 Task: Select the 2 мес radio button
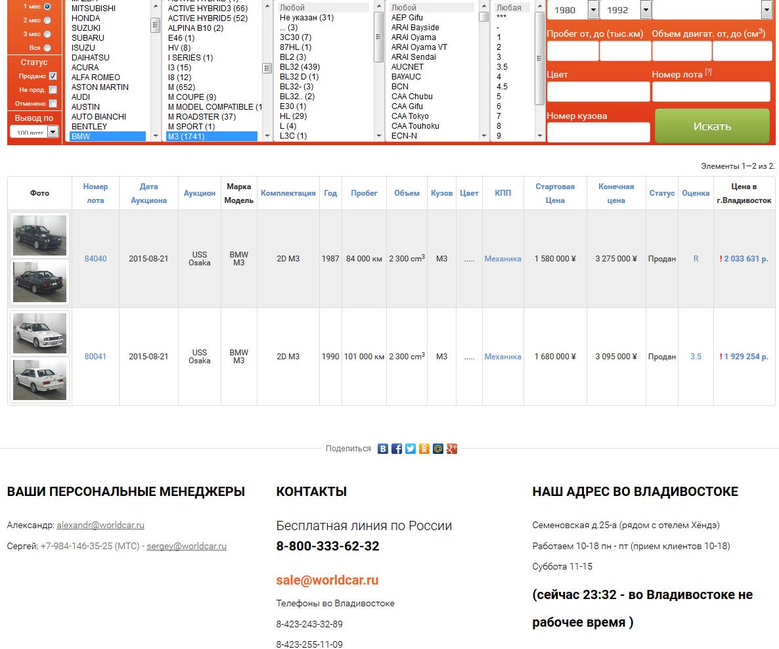(47, 20)
